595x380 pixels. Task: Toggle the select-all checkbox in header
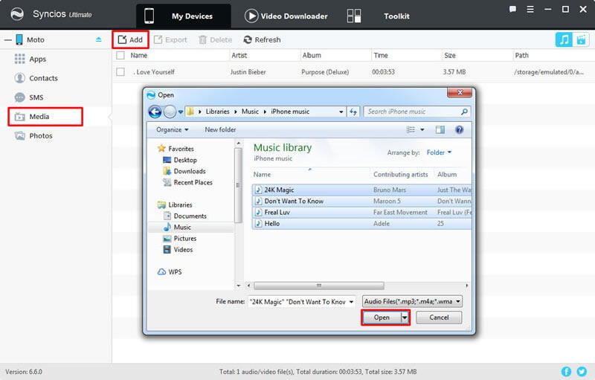pyautogui.click(x=120, y=56)
